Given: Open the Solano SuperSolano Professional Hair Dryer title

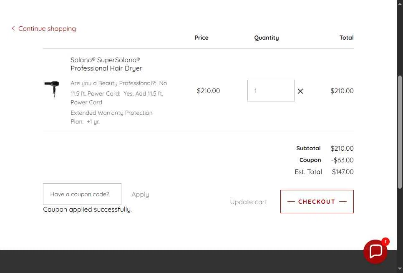Looking at the screenshot, I should click(x=106, y=64).
